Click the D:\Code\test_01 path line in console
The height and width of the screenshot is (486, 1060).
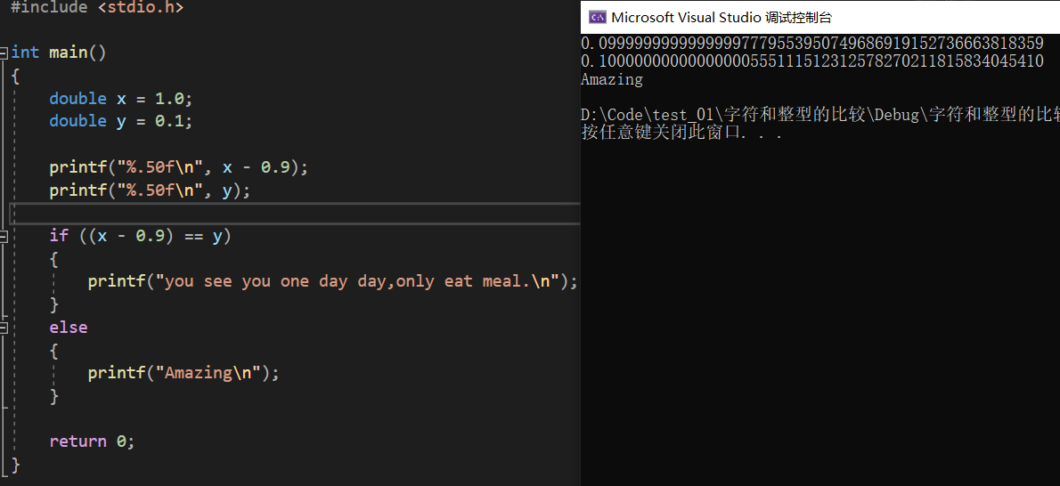[x=820, y=115]
